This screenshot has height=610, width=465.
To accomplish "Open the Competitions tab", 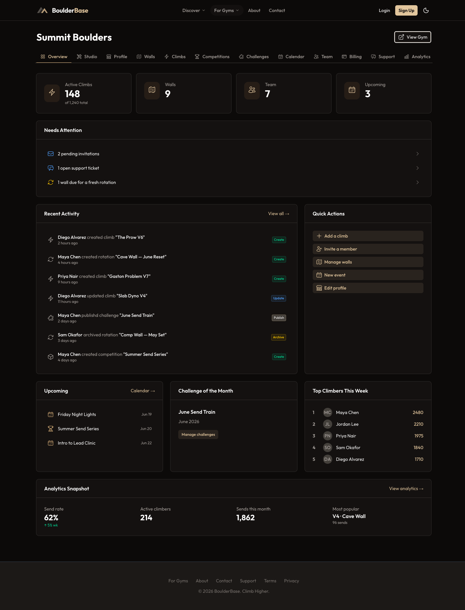I will point(212,57).
